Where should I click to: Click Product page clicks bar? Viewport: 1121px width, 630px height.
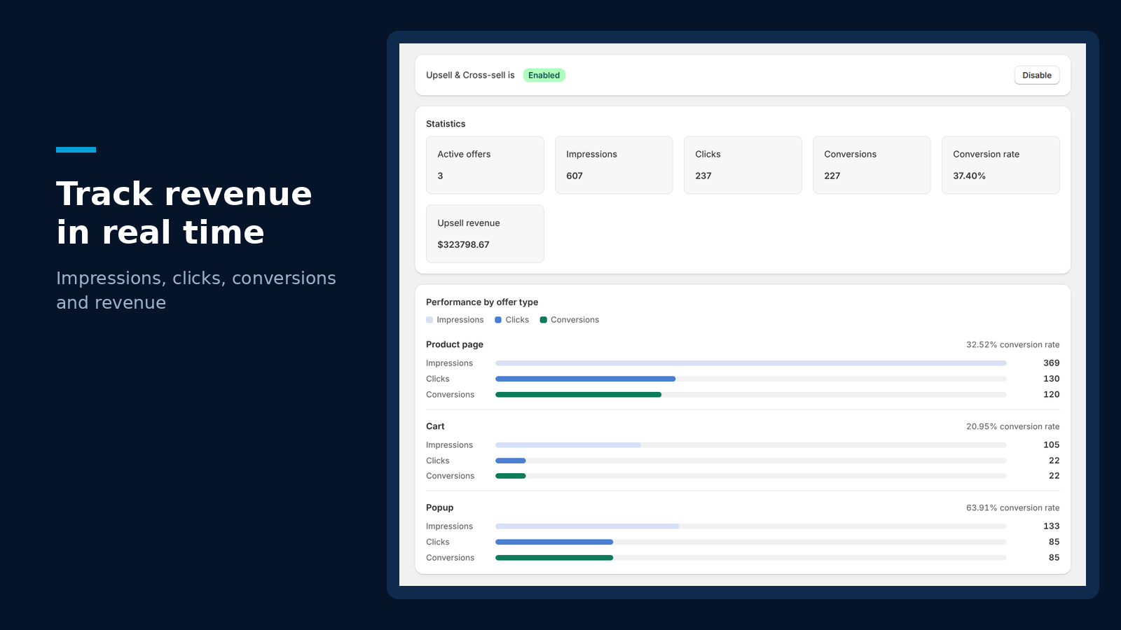pos(585,379)
